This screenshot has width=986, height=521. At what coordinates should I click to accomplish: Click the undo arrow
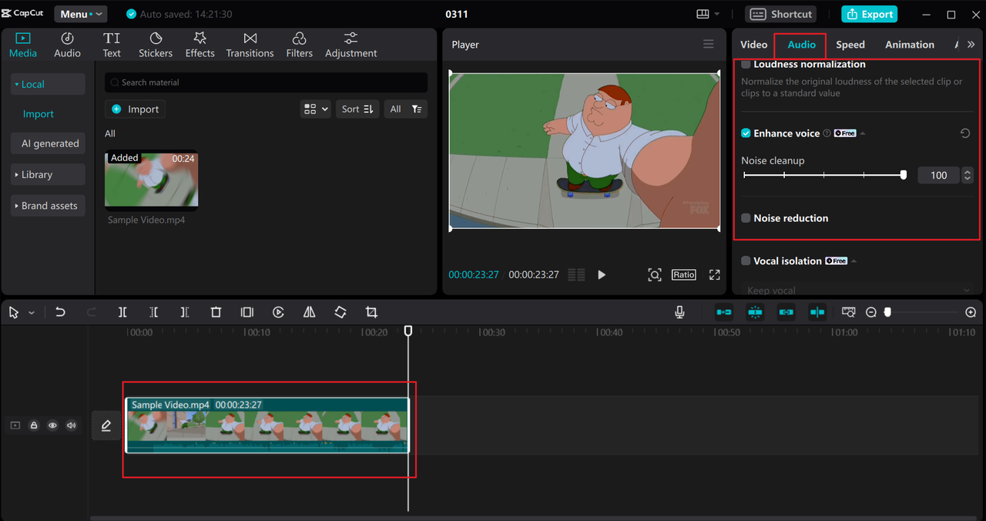coord(60,312)
